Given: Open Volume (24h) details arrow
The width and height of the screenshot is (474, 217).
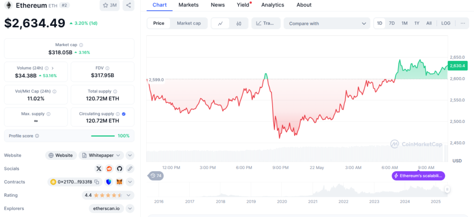Looking at the screenshot, I should [x=53, y=68].
